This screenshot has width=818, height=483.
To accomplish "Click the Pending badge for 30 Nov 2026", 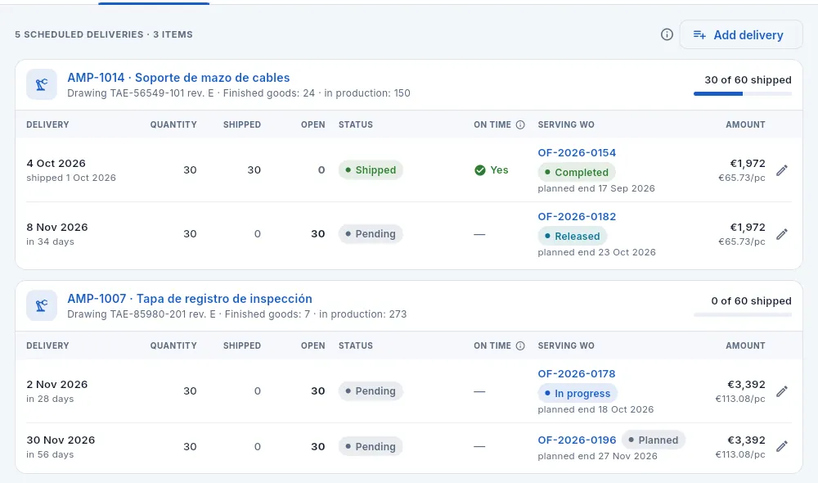I will point(371,446).
